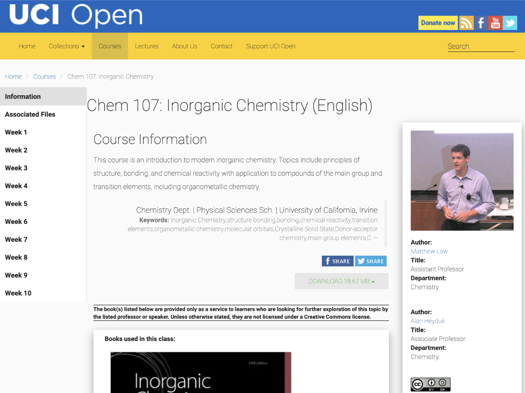Image resolution: width=525 pixels, height=393 pixels.
Task: Click Courses in the breadcrumb
Action: click(45, 77)
